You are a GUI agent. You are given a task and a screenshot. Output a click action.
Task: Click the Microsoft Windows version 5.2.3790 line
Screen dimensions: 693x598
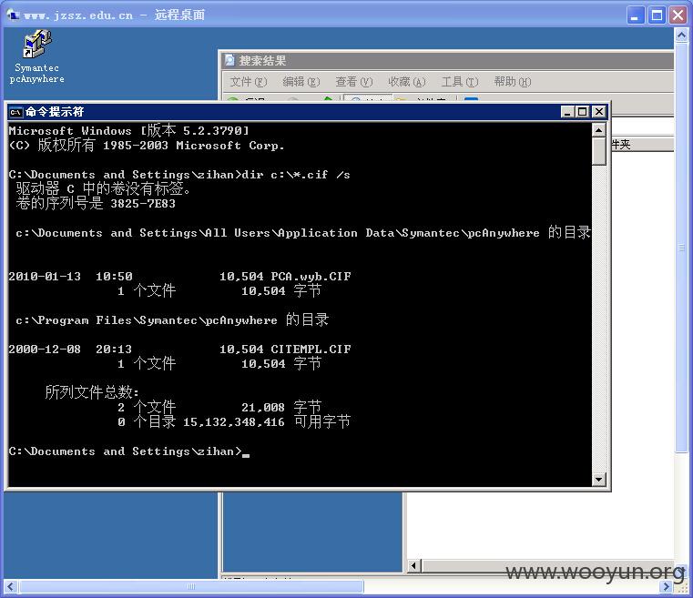[128, 131]
